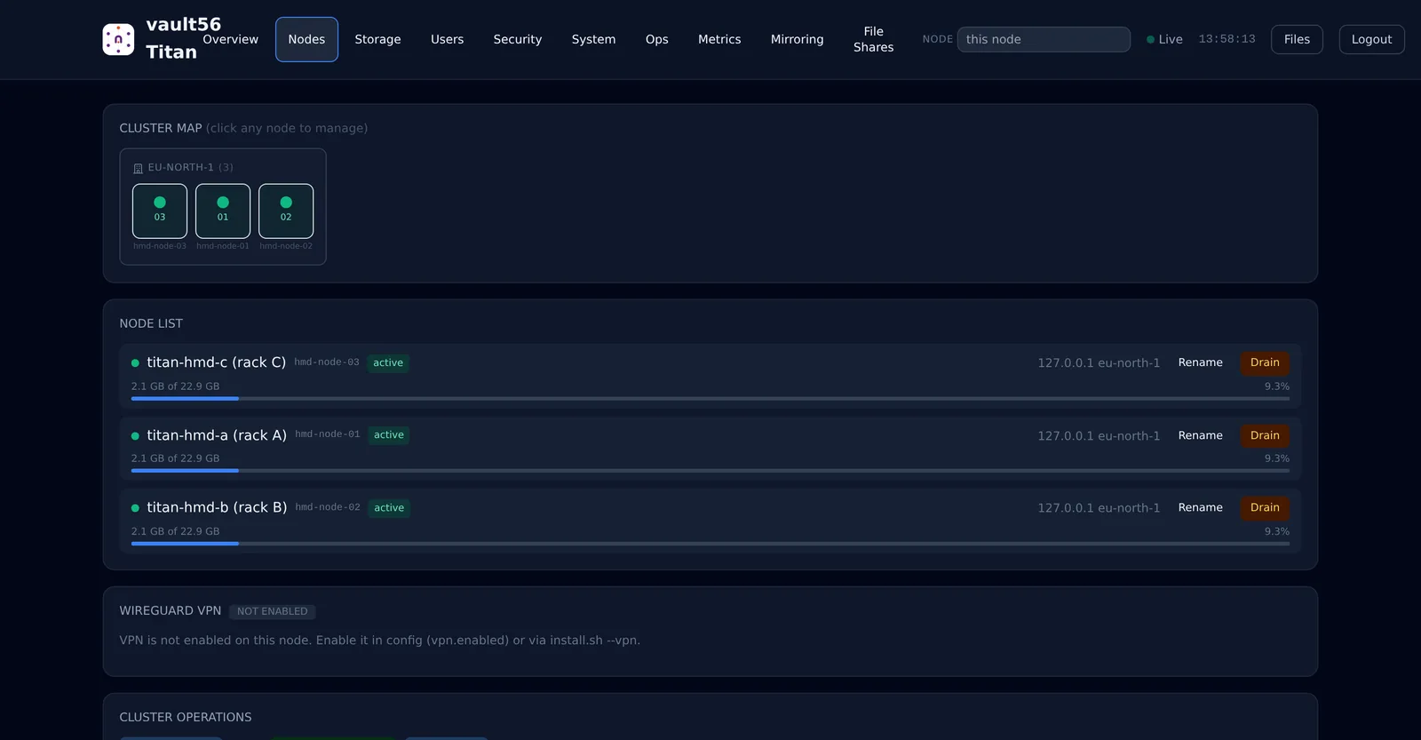Select node 01 tile in cluster map
The image size is (1421, 740).
[x=223, y=211]
